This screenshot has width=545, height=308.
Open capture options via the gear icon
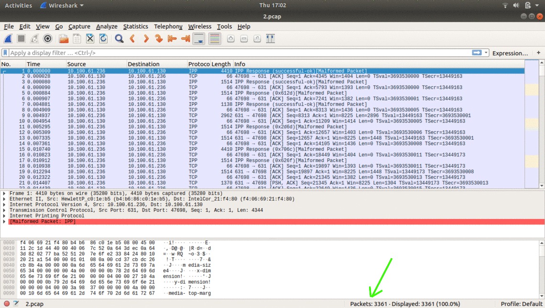(48, 39)
